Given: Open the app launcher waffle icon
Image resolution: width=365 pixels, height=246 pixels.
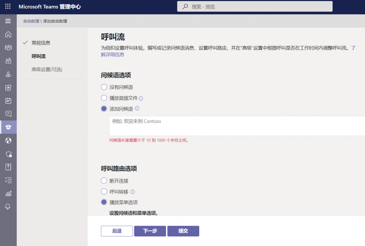Looking at the screenshot, I should tap(8, 6).
